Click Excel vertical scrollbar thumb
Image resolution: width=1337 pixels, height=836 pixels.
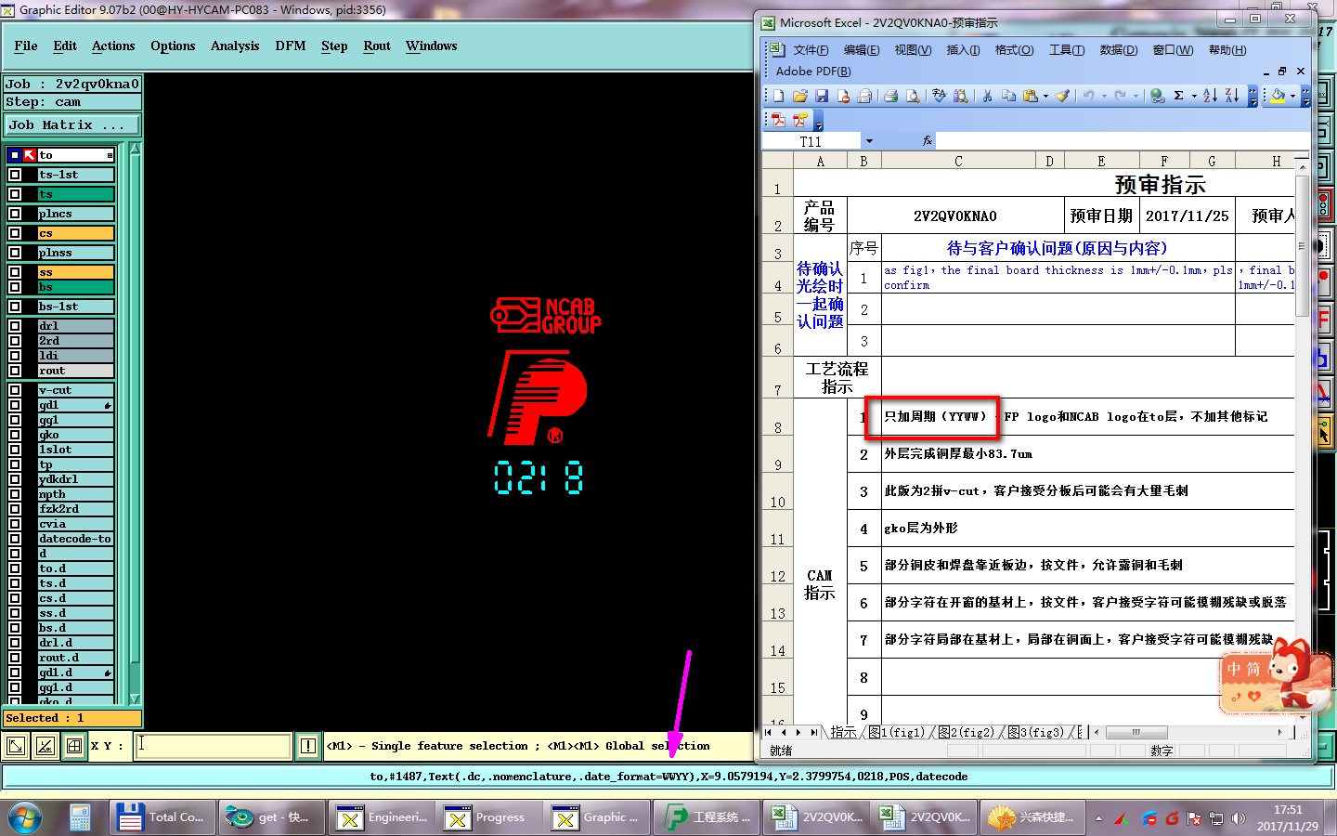pyautogui.click(x=1302, y=246)
